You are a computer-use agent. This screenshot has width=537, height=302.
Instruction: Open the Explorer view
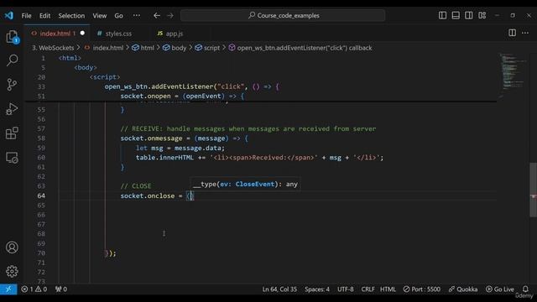[x=12, y=37]
